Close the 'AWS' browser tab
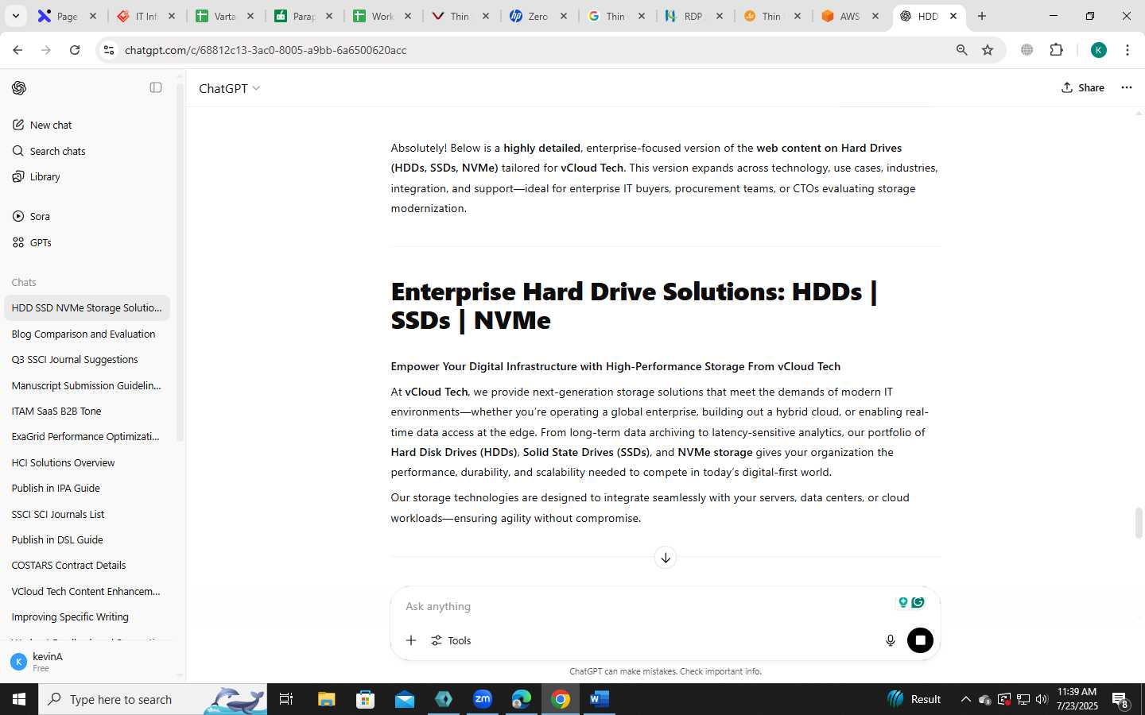 (x=875, y=16)
